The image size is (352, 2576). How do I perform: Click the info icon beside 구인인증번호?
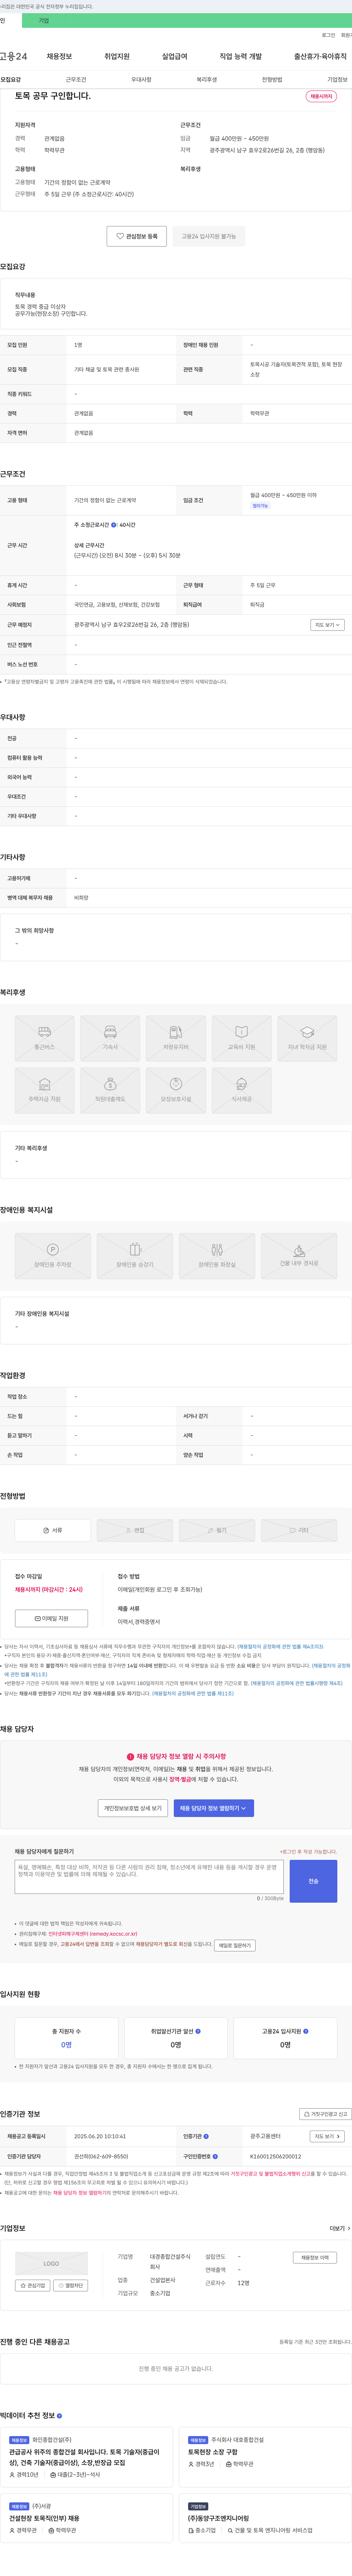point(215,2156)
